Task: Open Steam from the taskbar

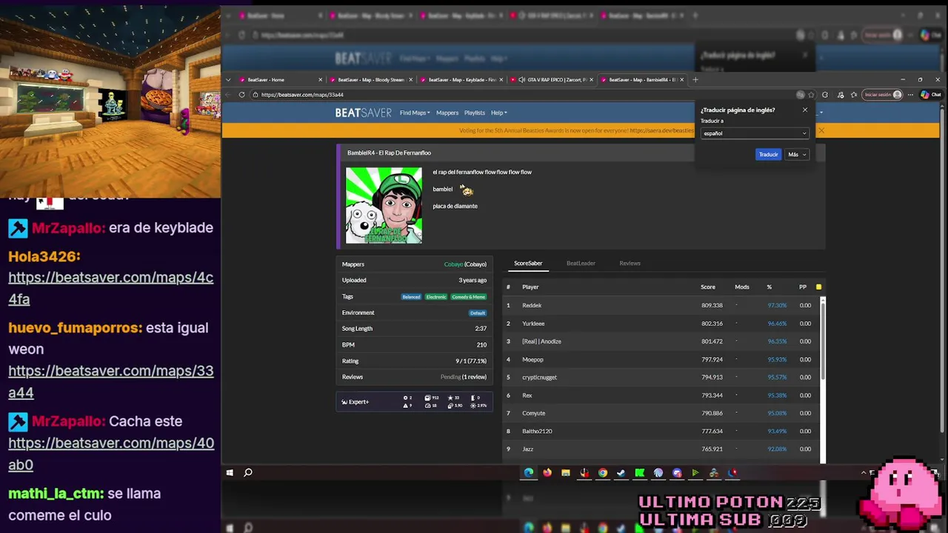Action: (x=621, y=472)
